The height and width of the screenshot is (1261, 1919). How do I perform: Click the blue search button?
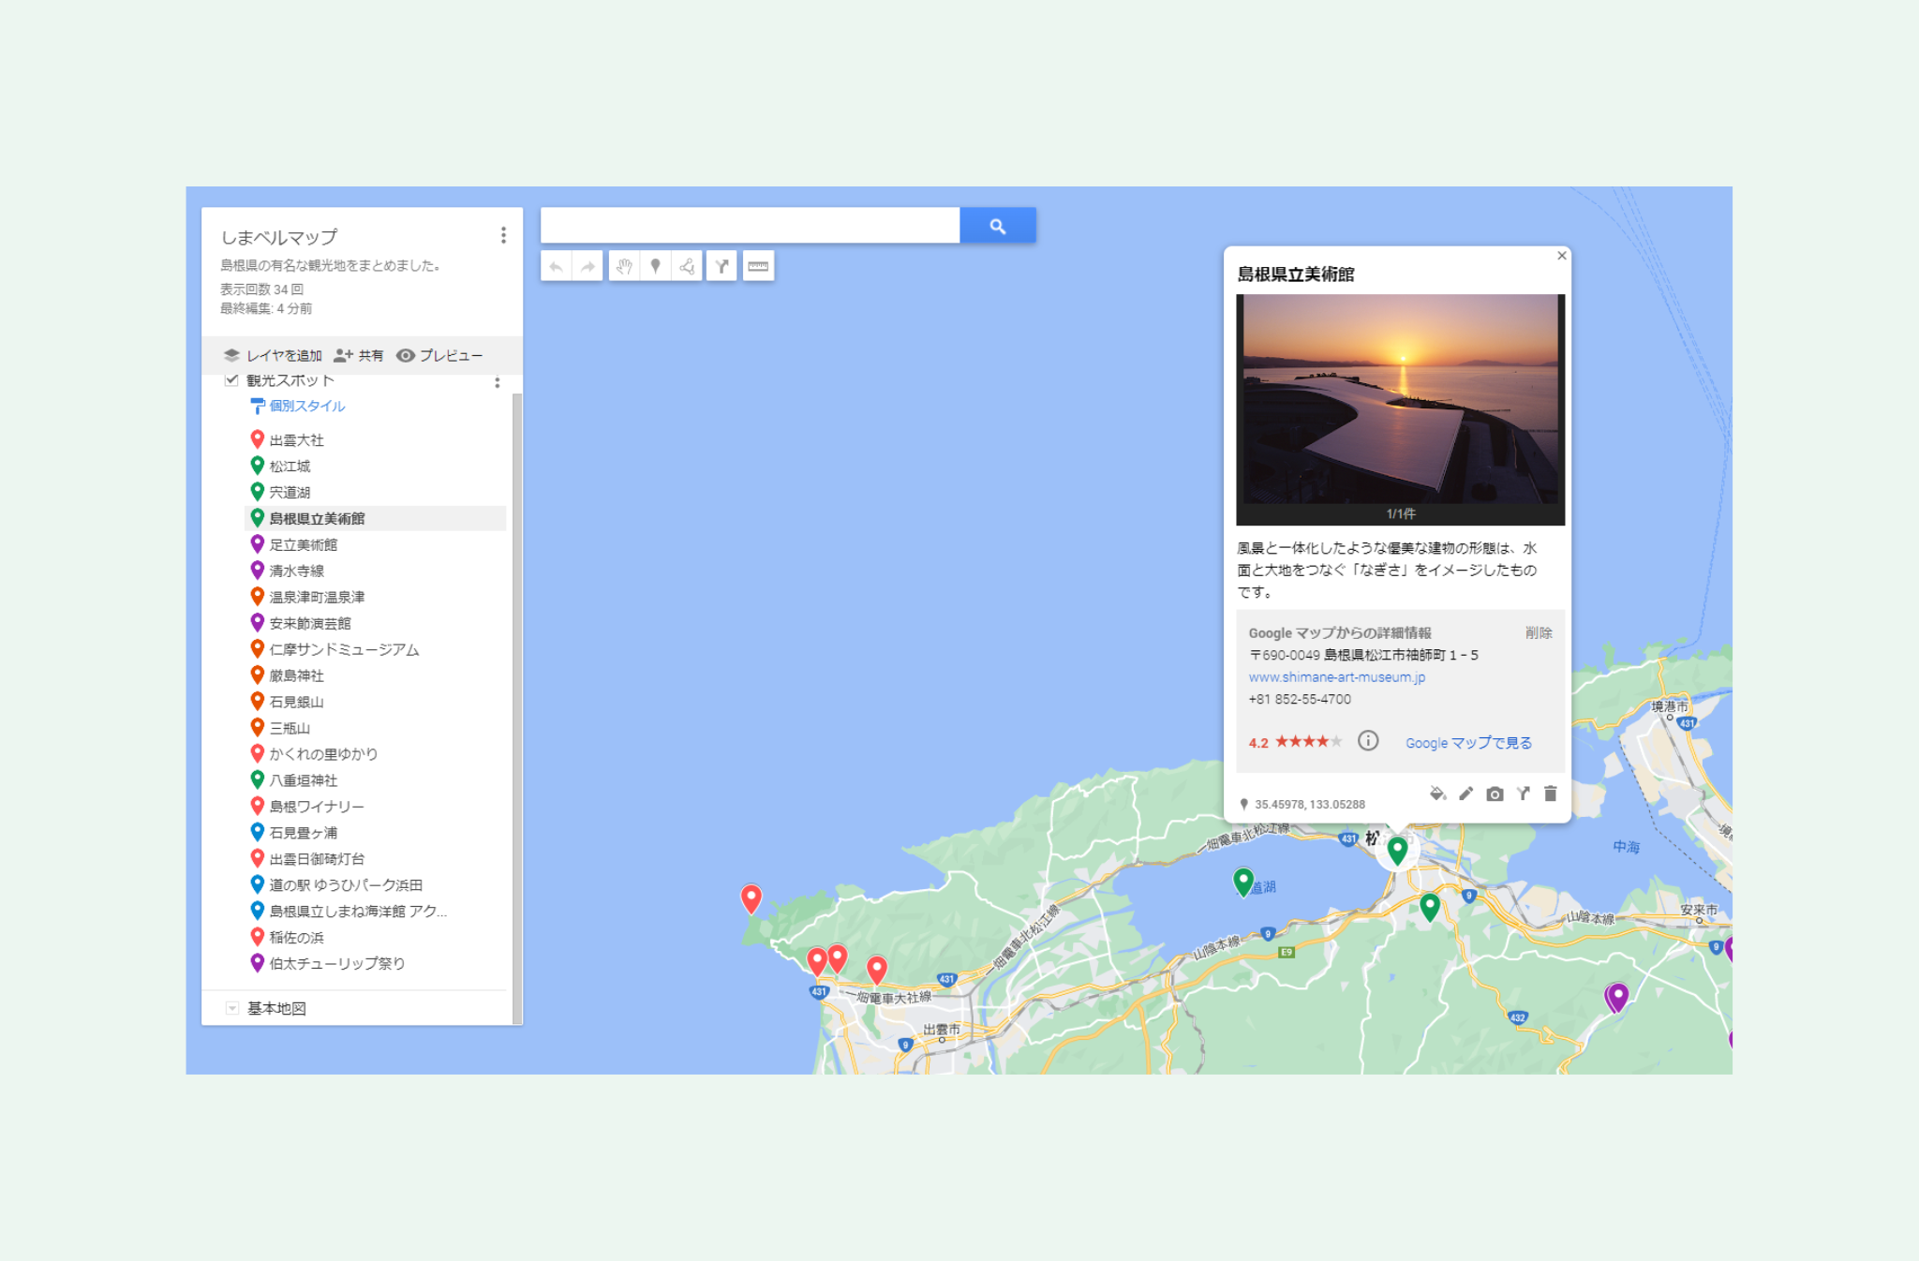[x=997, y=226]
